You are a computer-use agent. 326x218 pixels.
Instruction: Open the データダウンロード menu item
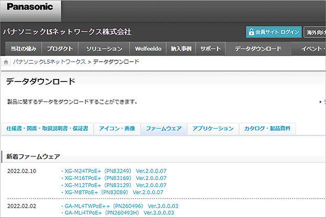coord(258,49)
